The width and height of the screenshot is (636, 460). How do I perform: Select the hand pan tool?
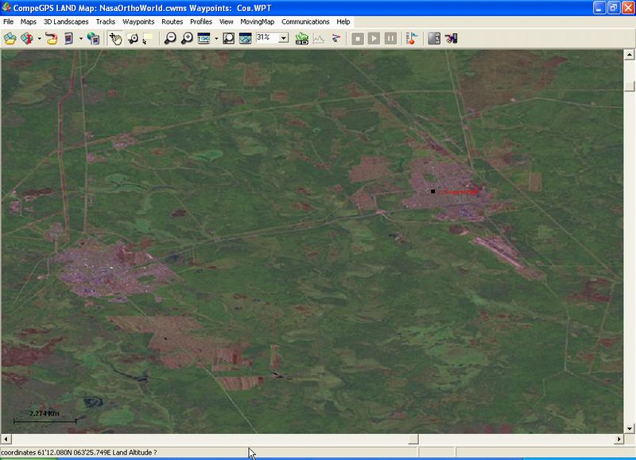(115, 38)
